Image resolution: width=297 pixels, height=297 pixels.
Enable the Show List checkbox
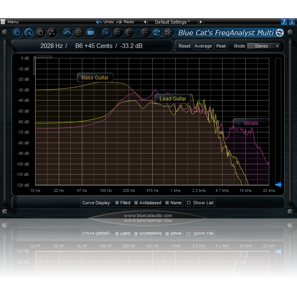(x=189, y=203)
